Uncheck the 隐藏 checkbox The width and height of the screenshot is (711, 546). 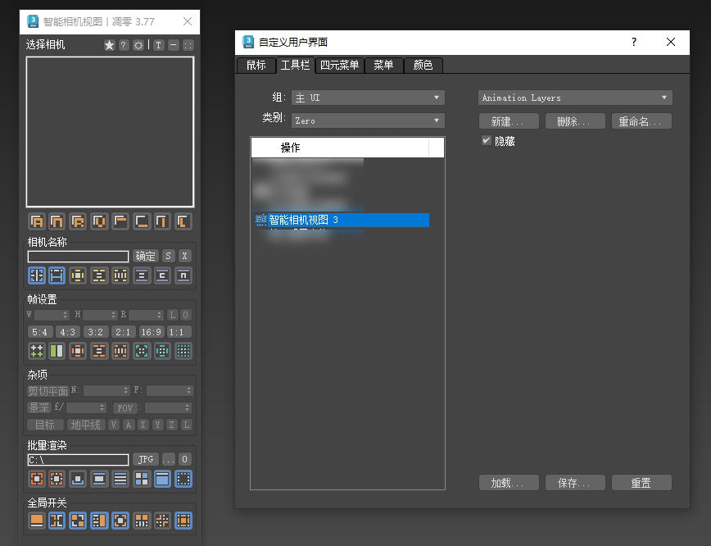pos(486,141)
